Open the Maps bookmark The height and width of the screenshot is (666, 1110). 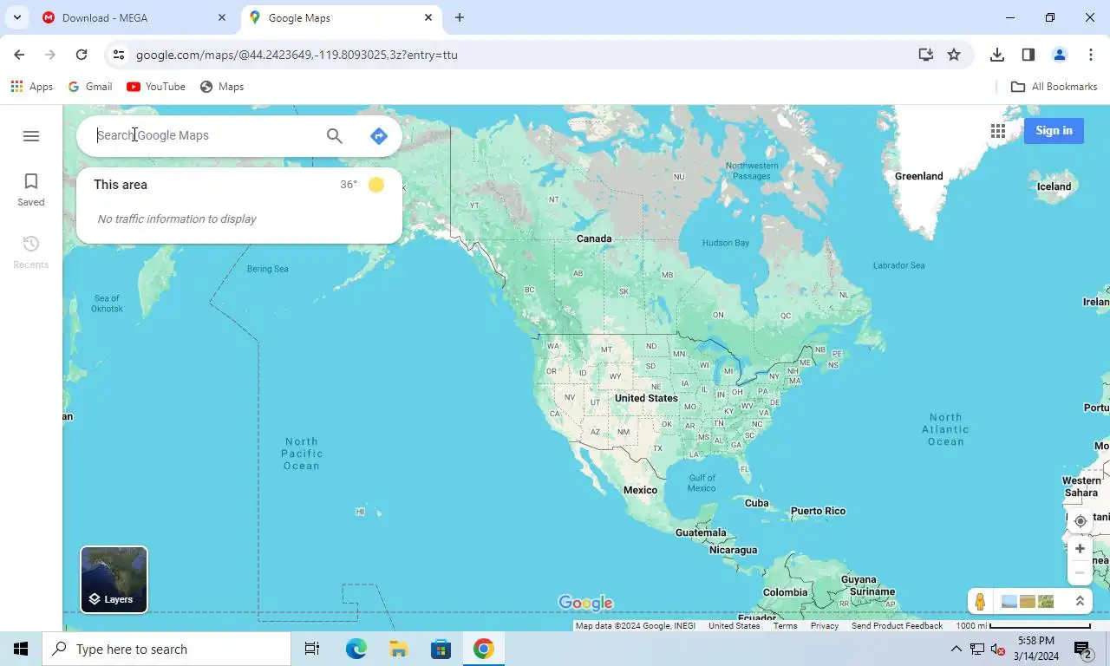coord(222,87)
